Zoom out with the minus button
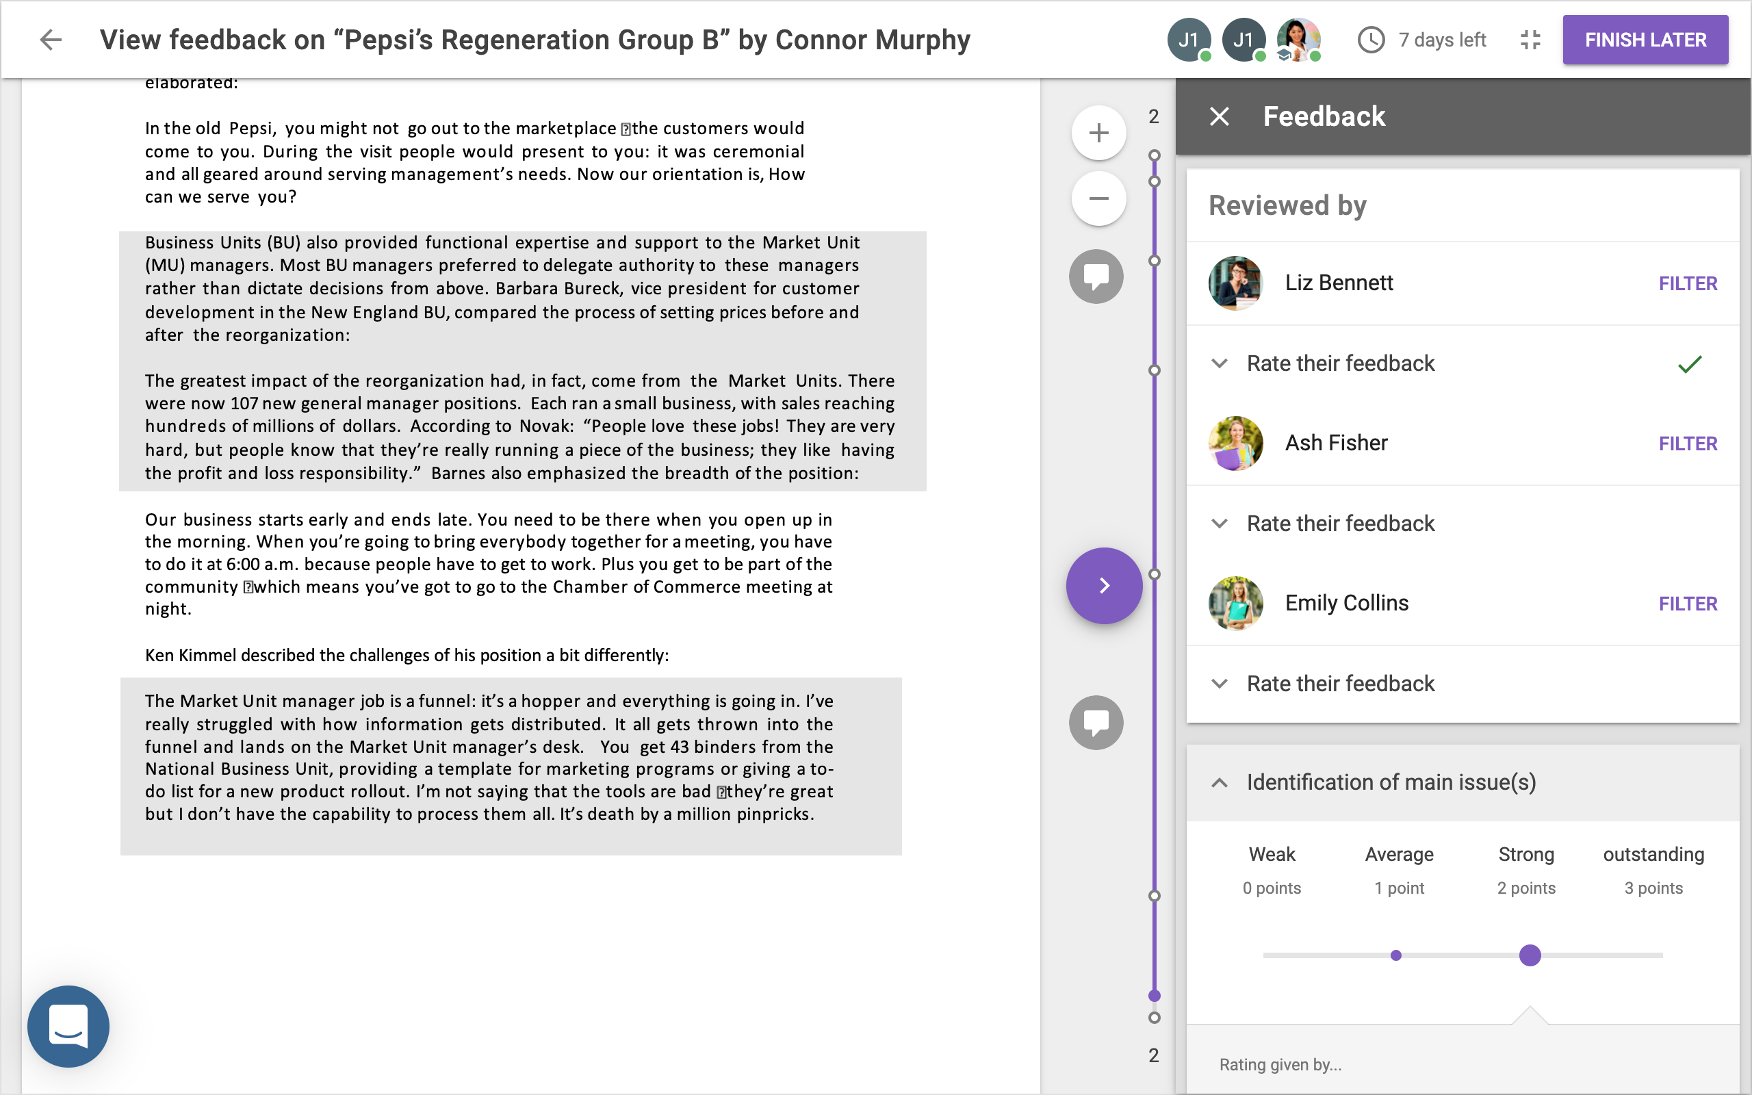1752x1095 pixels. pos(1098,198)
